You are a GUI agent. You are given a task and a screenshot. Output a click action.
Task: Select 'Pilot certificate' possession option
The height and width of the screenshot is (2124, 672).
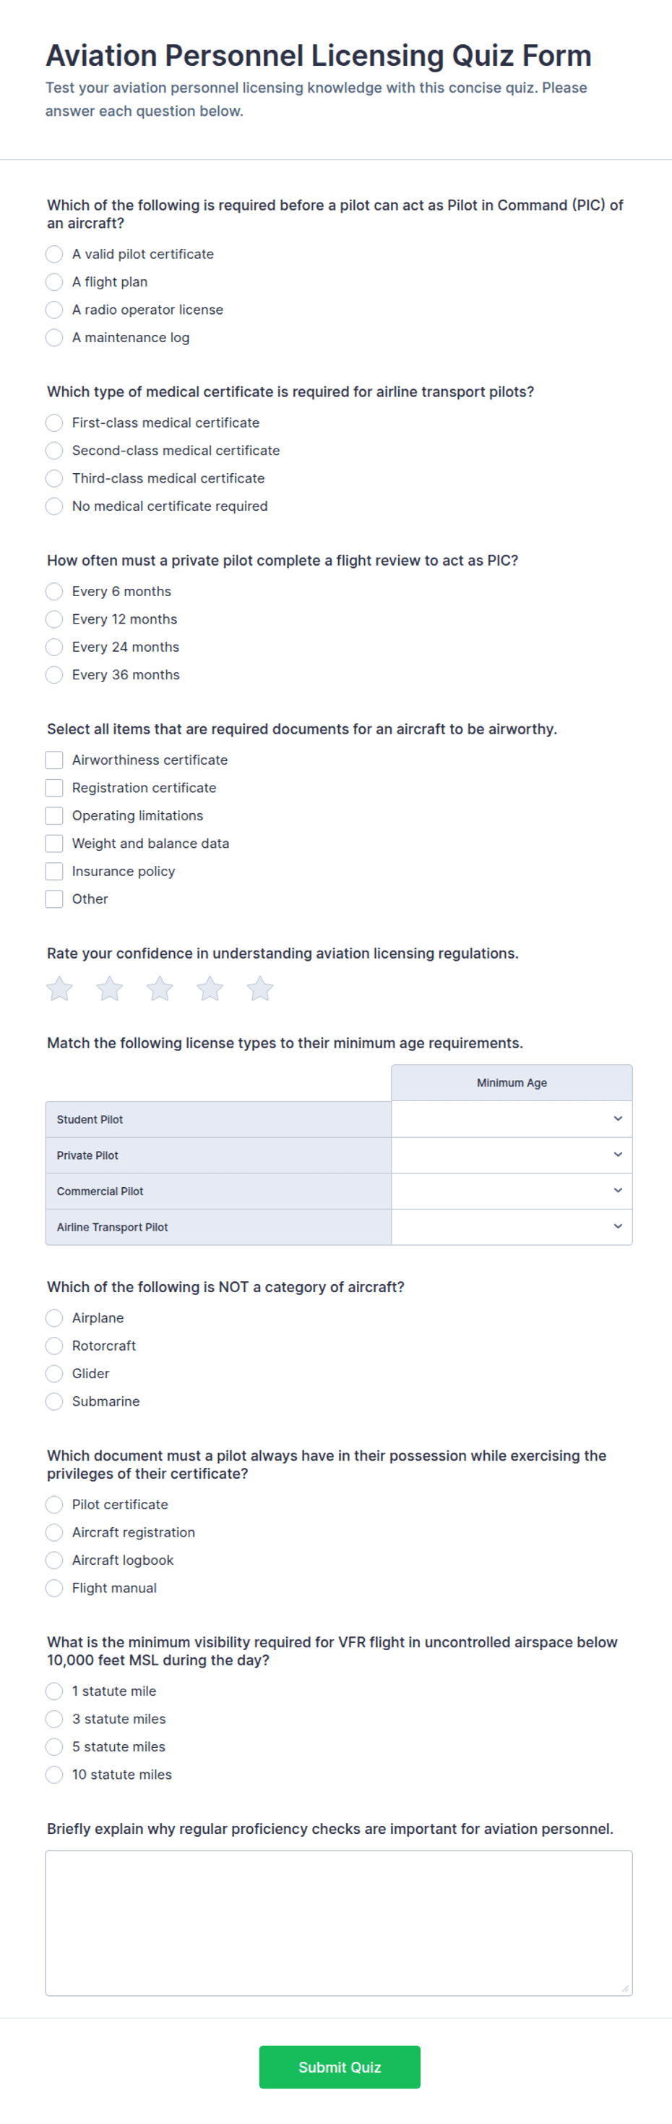tap(54, 1505)
